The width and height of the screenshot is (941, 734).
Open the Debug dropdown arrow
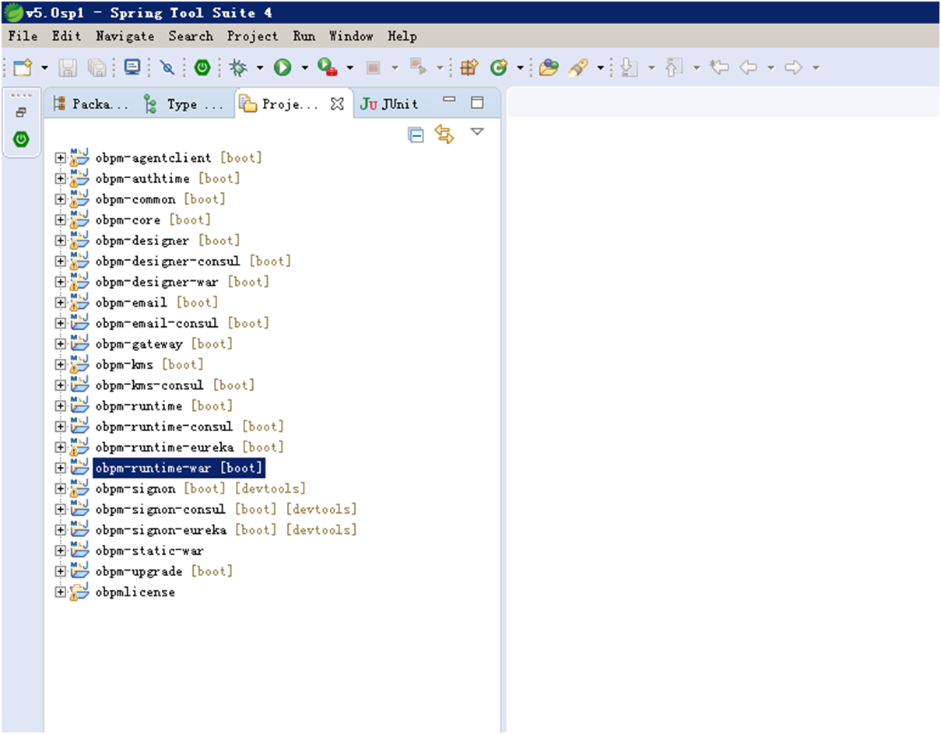pos(259,68)
